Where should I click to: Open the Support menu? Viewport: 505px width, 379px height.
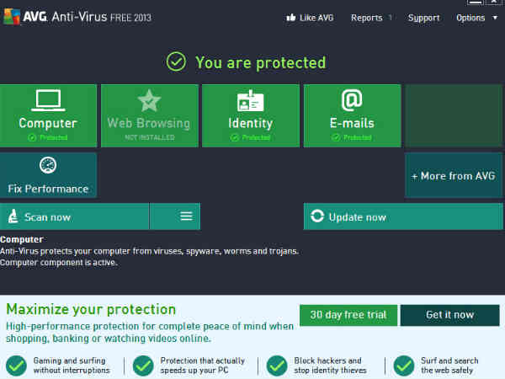coord(423,18)
